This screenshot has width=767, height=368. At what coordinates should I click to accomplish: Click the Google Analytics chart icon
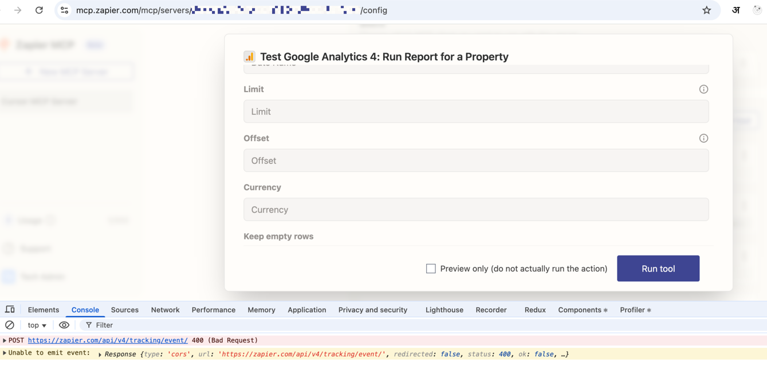249,57
